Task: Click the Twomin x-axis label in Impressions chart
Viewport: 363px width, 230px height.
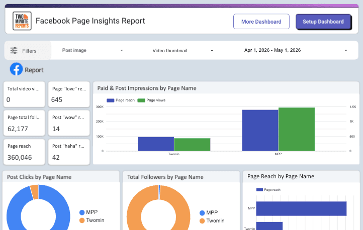Action: pos(174,154)
